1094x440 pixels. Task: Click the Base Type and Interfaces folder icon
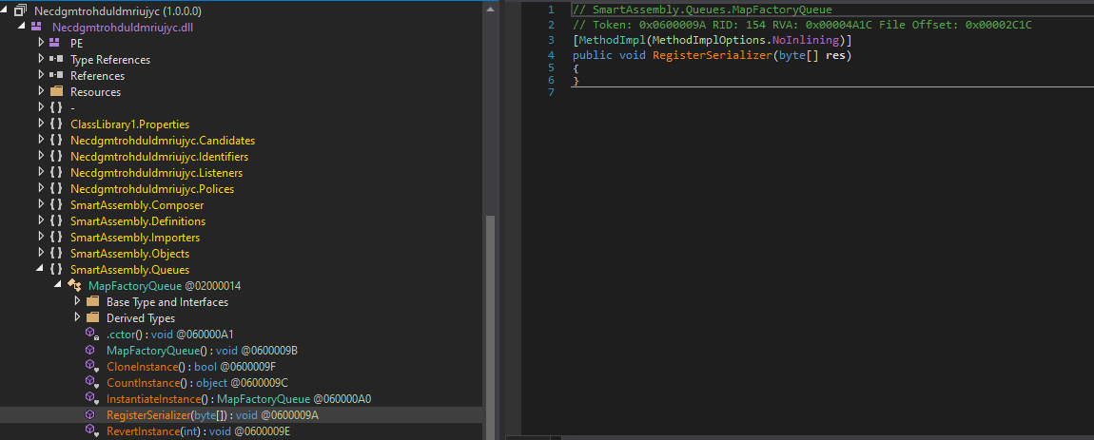(x=92, y=302)
